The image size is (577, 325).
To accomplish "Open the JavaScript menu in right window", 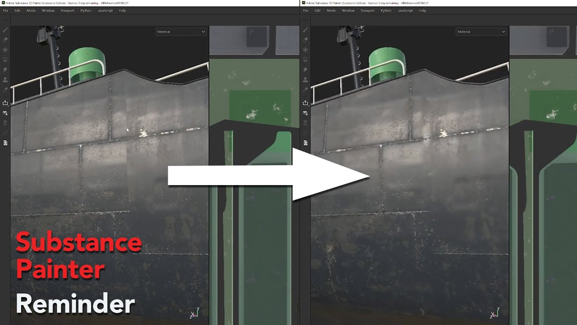I will 405,10.
